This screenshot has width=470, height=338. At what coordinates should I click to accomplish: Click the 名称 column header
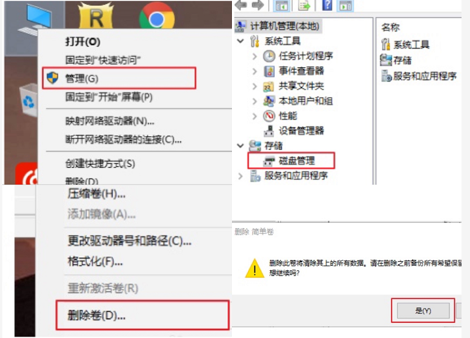point(390,27)
